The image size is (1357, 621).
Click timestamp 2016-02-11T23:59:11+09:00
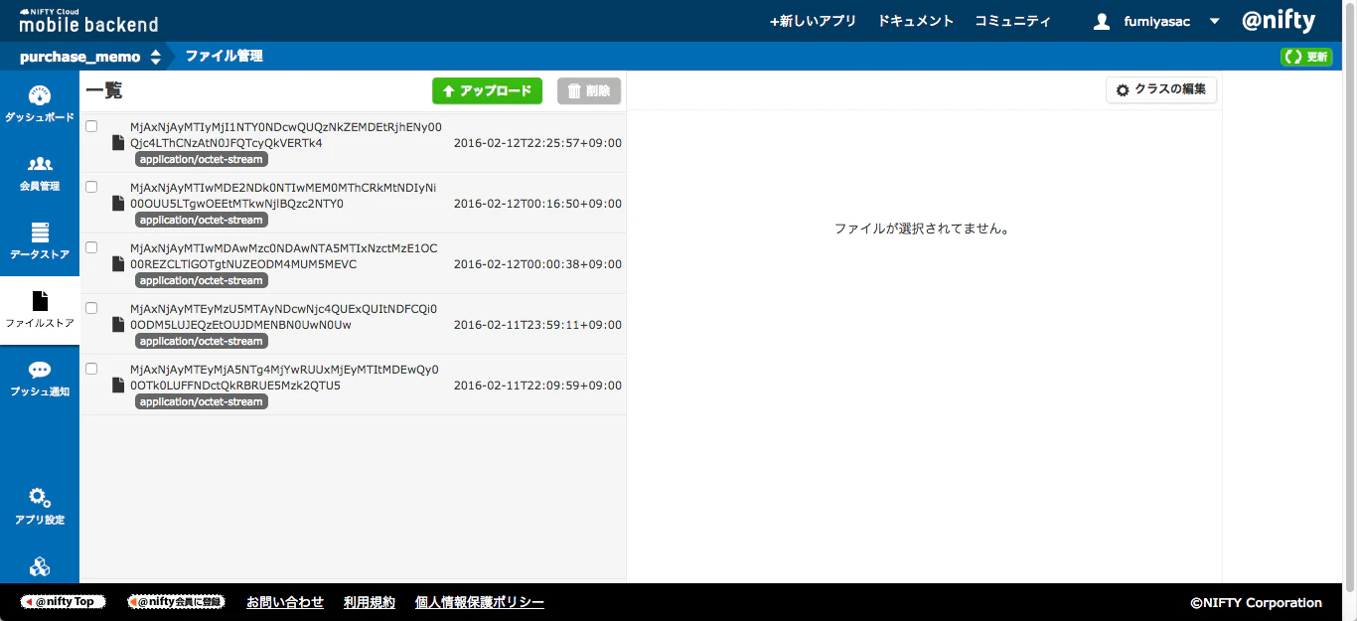(x=537, y=325)
